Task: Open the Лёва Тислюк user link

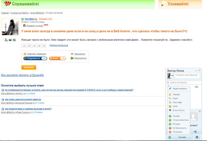Action: point(23,112)
